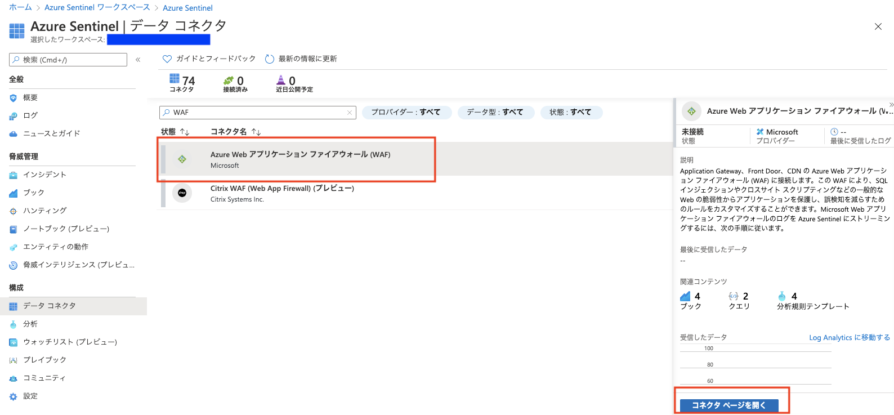
Task: Click the データ コネクタ grid icon in sidebar
Action: 14,306
